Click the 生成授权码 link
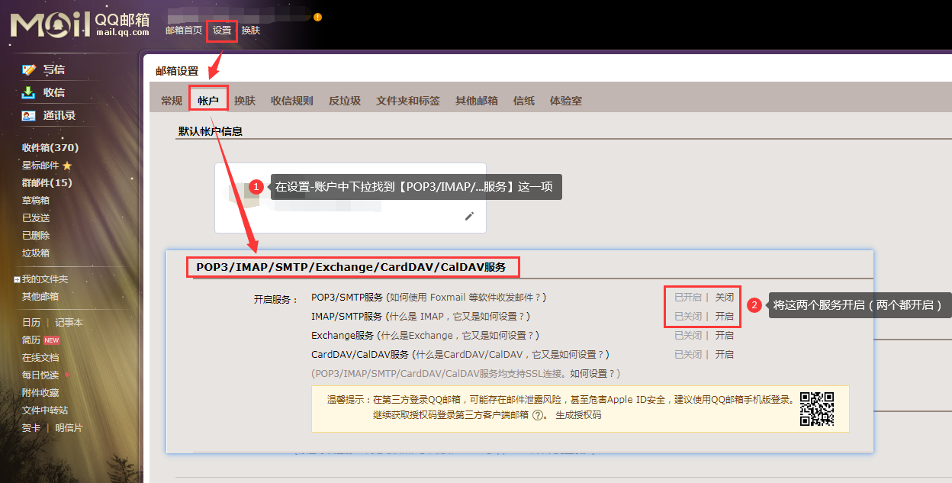The image size is (952, 483). [x=578, y=415]
